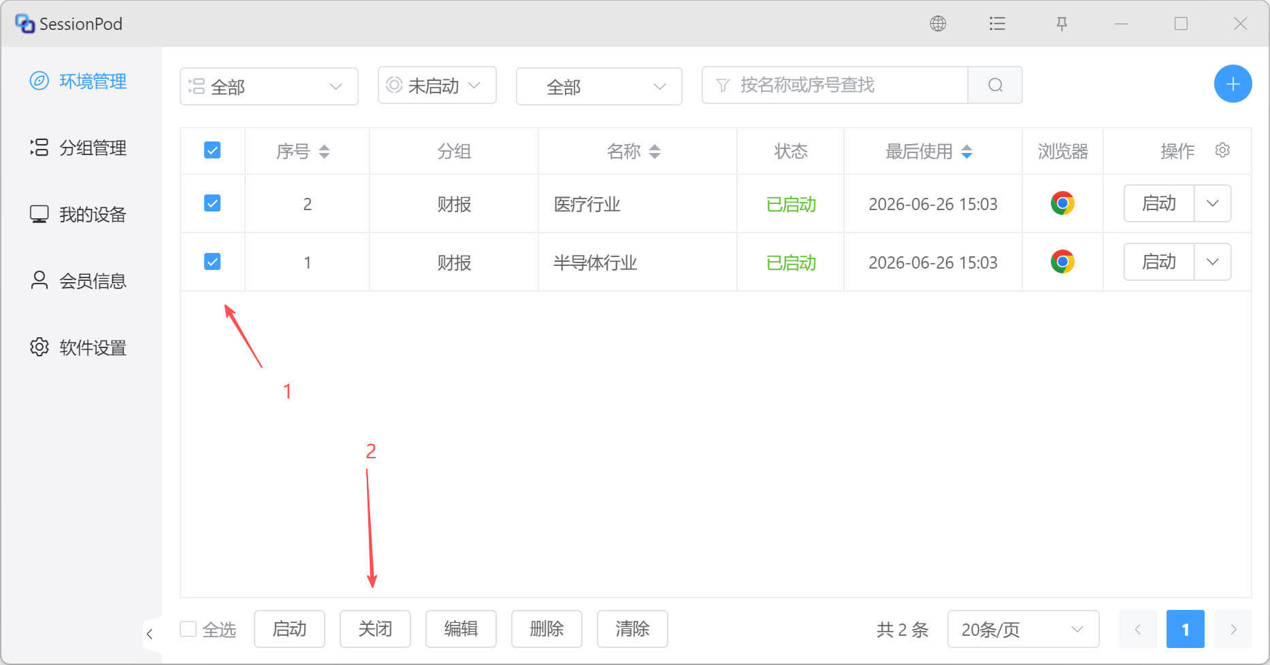Open the list menu icon in title bar
Image resolution: width=1270 pixels, height=665 pixels.
(997, 24)
